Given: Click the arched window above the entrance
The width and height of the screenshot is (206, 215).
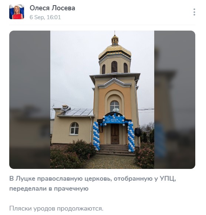Looking at the screenshot, I should click(115, 107).
